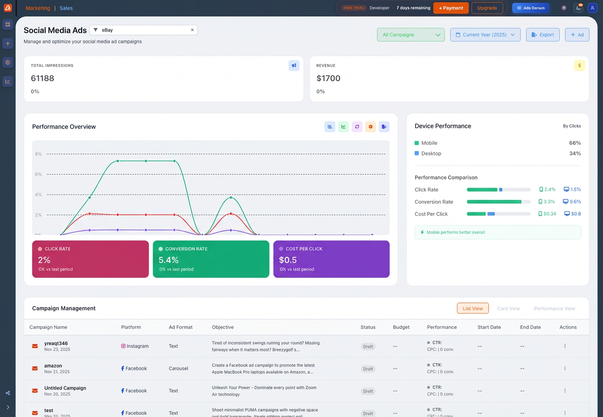
Task: Go to the Marketing section in top bar
Action: [38, 8]
